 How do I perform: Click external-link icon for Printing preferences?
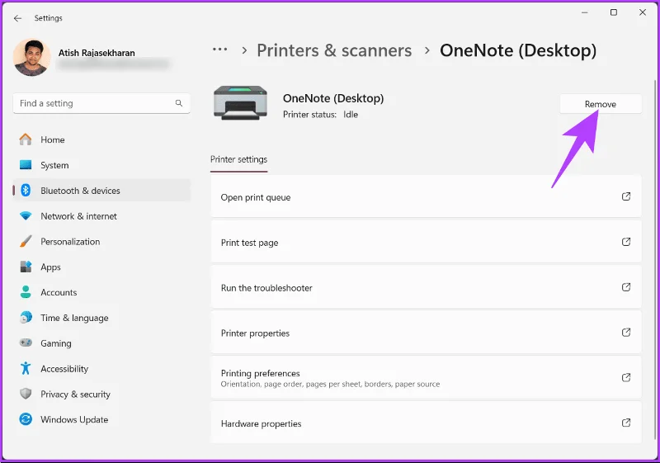pyautogui.click(x=626, y=377)
